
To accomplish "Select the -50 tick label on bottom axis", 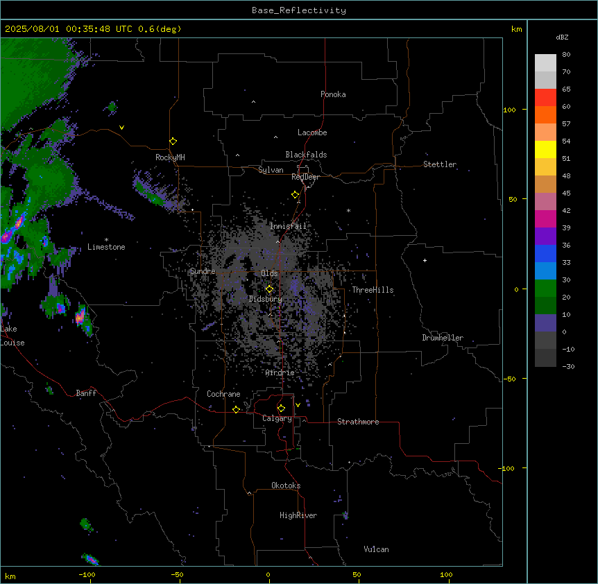I will click(x=177, y=574).
